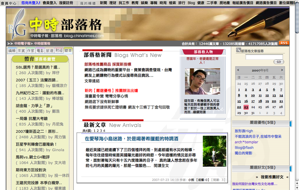Open 不能流浪的日子,在城市中發呆 link
This screenshot has width=299, height=190.
click(258, 136)
